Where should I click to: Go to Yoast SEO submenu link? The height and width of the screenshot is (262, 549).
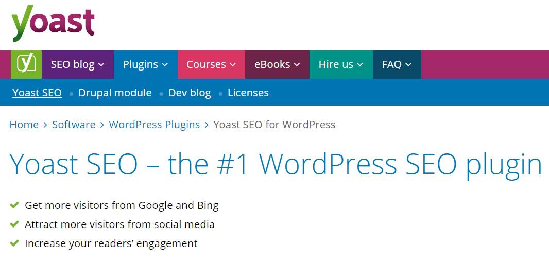point(37,93)
